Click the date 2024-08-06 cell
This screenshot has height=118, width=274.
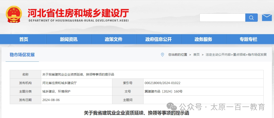point(77,100)
